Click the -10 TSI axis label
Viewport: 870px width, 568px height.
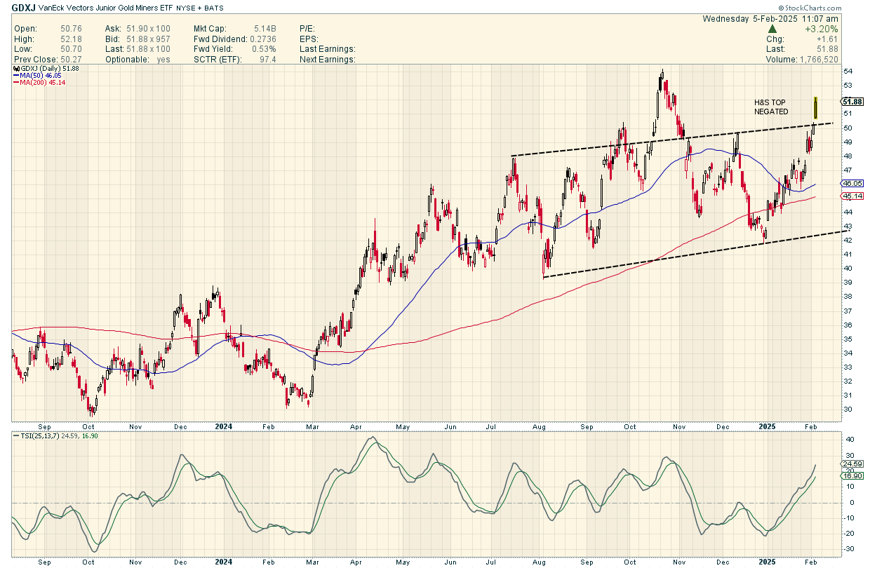click(849, 518)
